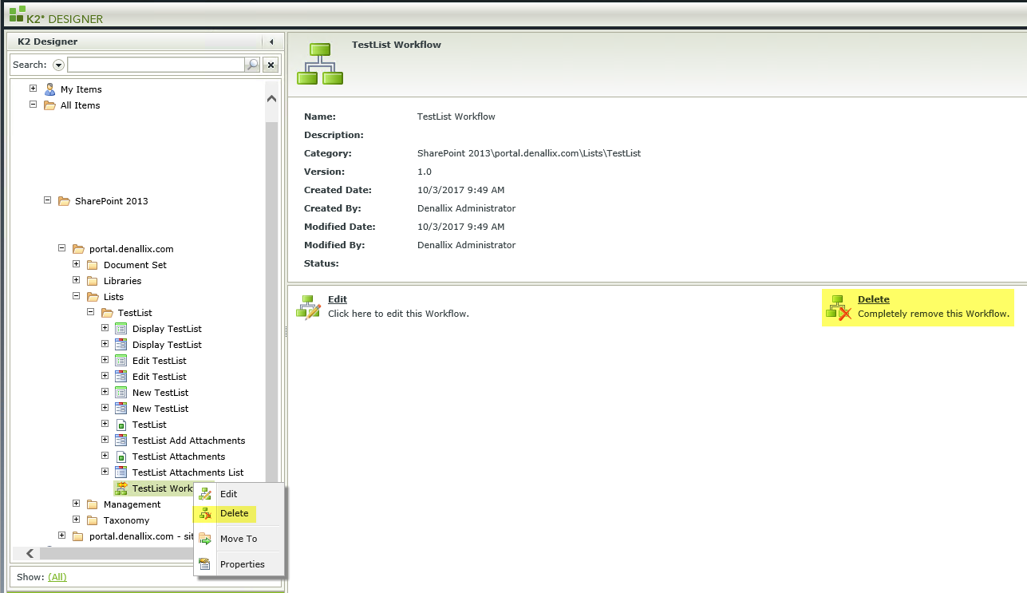Click the SharePoint 2013 folder icon
The height and width of the screenshot is (593, 1027).
pyautogui.click(x=64, y=201)
